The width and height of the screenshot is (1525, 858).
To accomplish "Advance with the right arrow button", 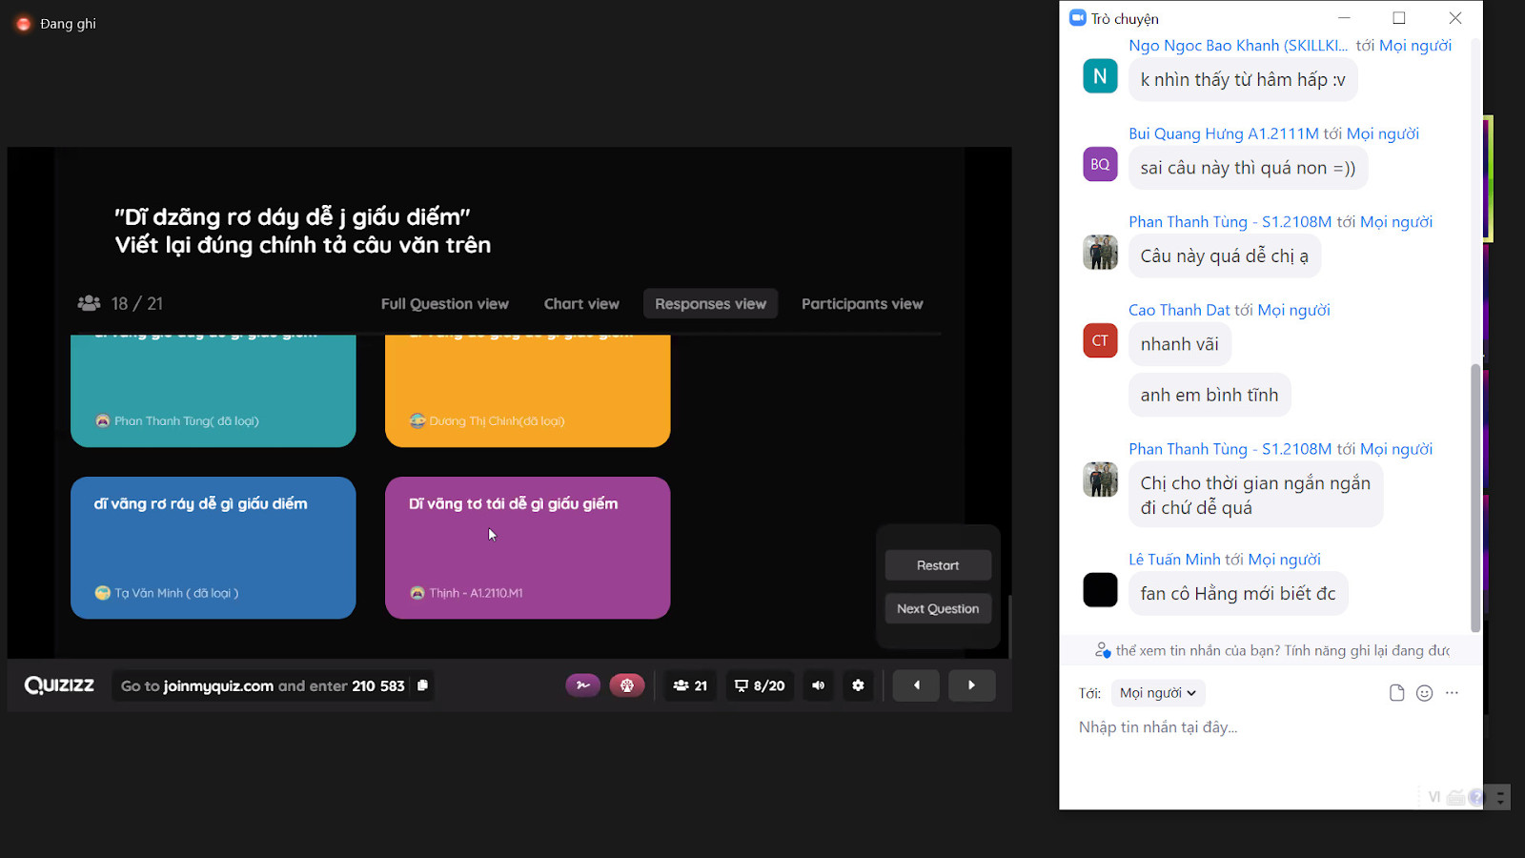I will [x=971, y=685].
